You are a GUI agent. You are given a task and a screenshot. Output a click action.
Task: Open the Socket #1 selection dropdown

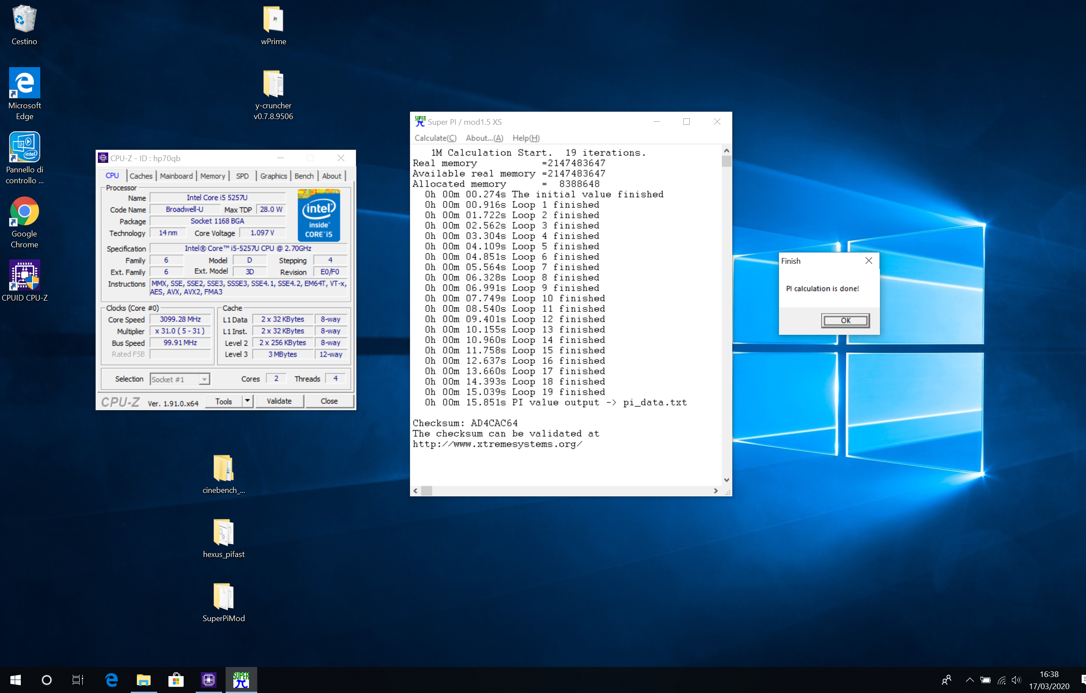[180, 379]
